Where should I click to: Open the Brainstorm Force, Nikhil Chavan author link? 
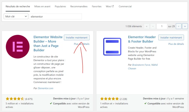pos(143,66)
